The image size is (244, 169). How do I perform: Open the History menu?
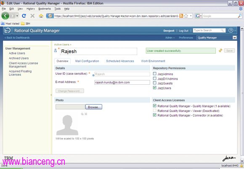30,9
